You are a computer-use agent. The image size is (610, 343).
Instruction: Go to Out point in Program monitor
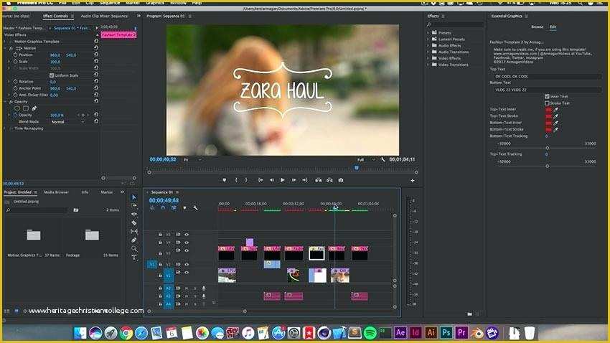pos(304,180)
